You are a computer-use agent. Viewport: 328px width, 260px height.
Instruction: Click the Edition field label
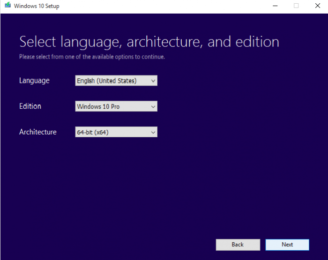[30, 106]
